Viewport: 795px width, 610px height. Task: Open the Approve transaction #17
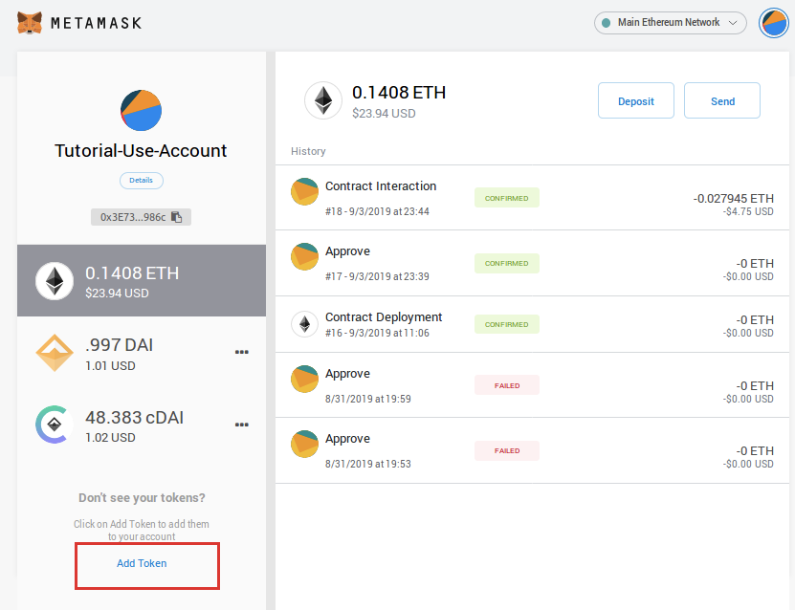tap(532, 263)
